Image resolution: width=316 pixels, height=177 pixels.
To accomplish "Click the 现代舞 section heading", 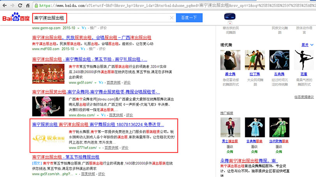I will 226,45.
